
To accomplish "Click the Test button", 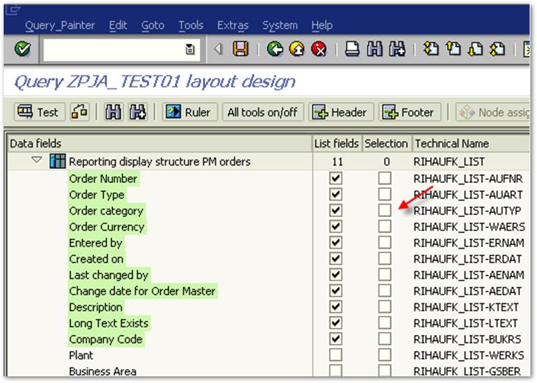I will pos(38,112).
